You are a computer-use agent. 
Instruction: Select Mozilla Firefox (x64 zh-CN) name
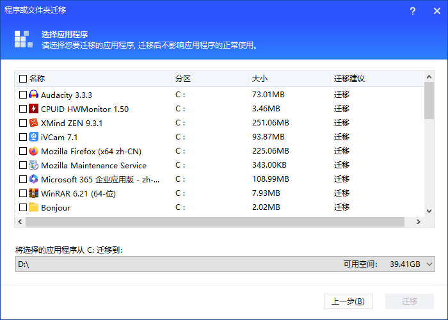coord(91,151)
